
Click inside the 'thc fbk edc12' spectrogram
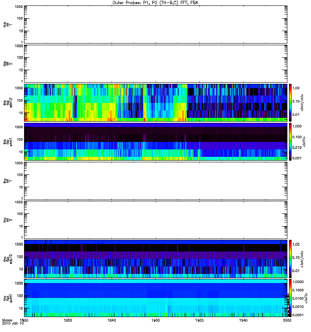tap(156, 259)
